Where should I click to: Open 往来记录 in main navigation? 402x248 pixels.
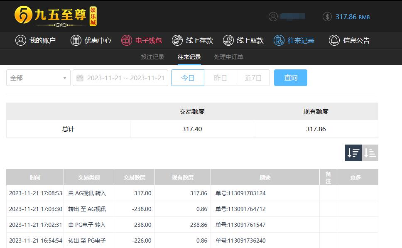pos(294,40)
